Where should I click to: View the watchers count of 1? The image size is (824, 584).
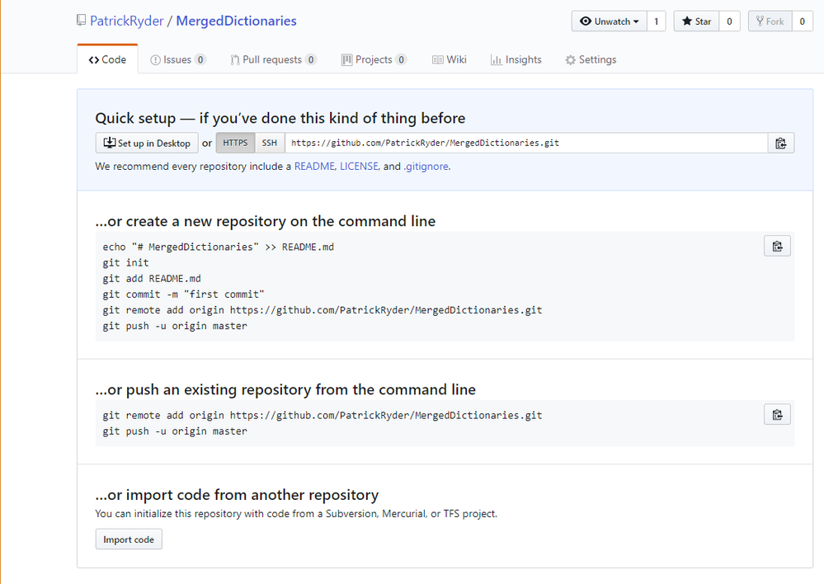tap(657, 21)
